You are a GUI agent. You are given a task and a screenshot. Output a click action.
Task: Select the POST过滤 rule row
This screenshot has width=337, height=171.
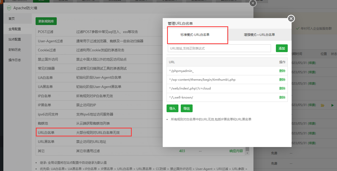point(99,32)
